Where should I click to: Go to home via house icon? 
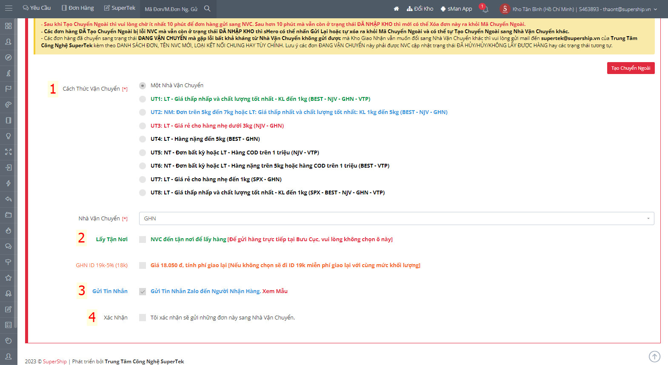(x=396, y=9)
